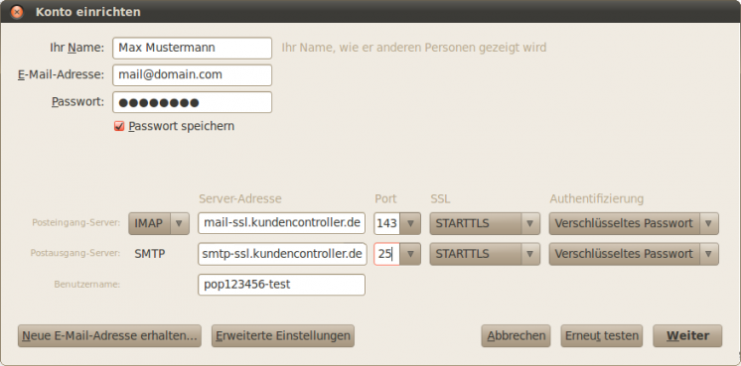
Task: Focus the Ihr Name field
Action: pos(193,48)
